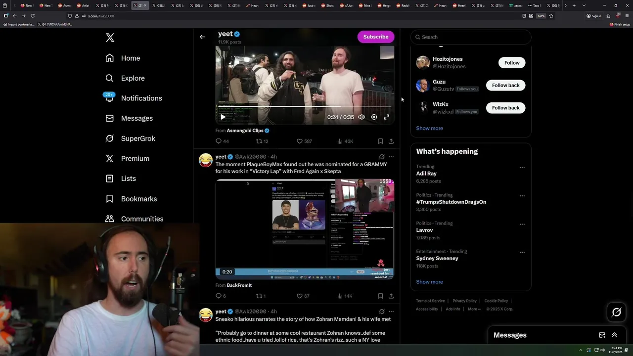The image size is (633, 356).
Task: Play the PlaqueBoyMax GRAMMY video thumbnail
Action: (305, 229)
